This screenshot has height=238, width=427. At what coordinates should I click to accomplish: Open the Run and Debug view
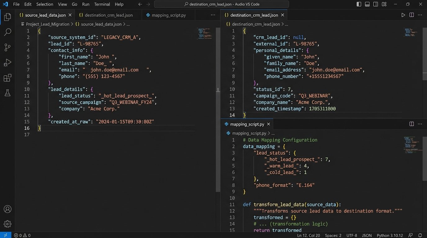pos(7,63)
